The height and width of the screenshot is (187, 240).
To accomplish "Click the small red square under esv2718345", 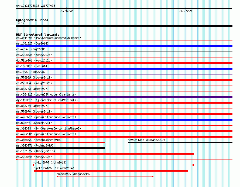I will pos(17,159).
